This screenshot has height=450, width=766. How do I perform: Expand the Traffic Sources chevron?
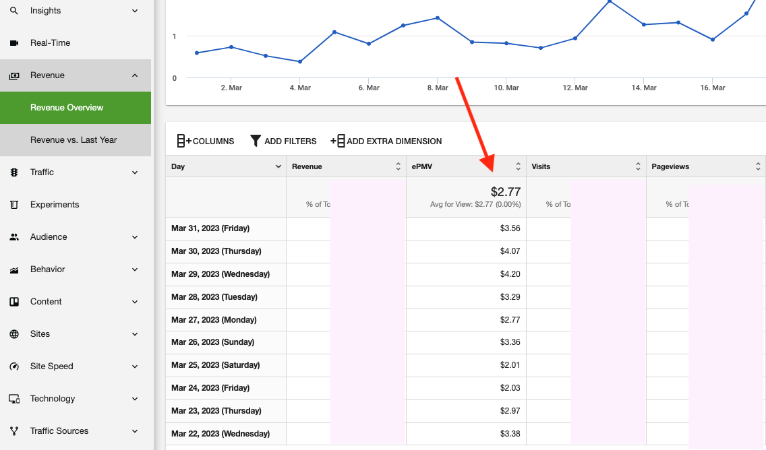pos(135,431)
